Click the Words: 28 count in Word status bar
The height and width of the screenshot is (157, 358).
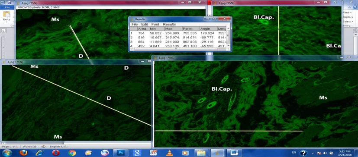pos(30,147)
